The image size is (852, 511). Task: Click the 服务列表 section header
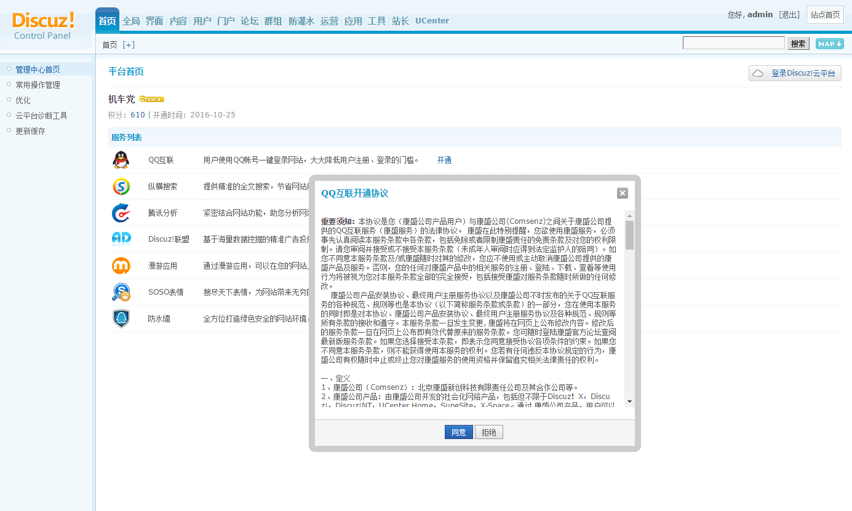pyautogui.click(x=126, y=137)
